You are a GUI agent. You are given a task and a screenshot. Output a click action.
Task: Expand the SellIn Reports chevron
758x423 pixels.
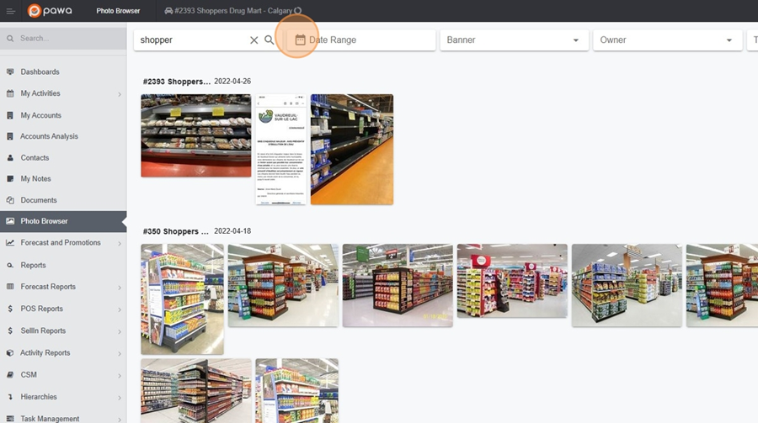pyautogui.click(x=120, y=331)
